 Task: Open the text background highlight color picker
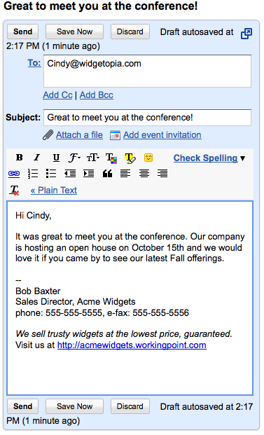coord(130,158)
